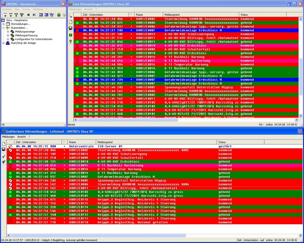Viewport: 304px width, 243px height.
Task: Select pink row 'U 11 Buchholz Ausloesung' in bottom list
Action: coord(155,165)
